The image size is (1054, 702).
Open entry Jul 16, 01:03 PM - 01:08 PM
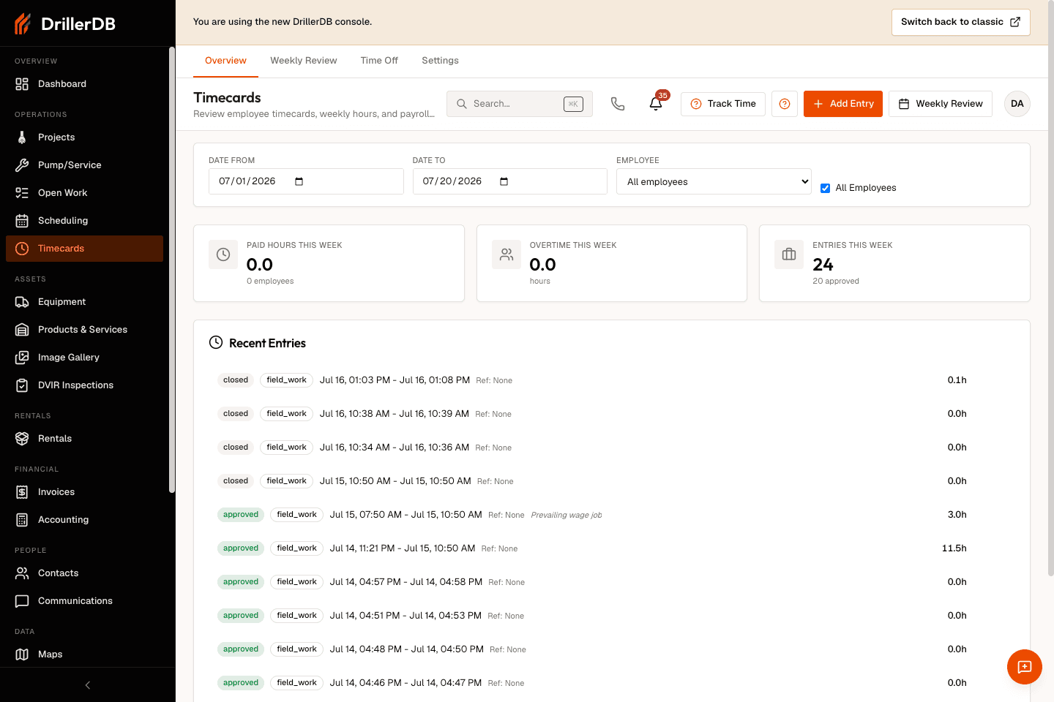coord(612,380)
